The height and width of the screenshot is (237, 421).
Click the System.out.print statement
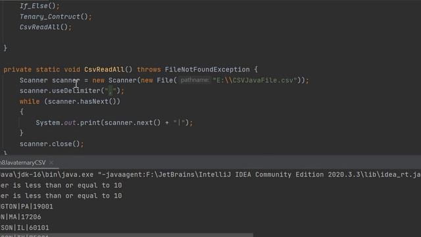coord(114,123)
